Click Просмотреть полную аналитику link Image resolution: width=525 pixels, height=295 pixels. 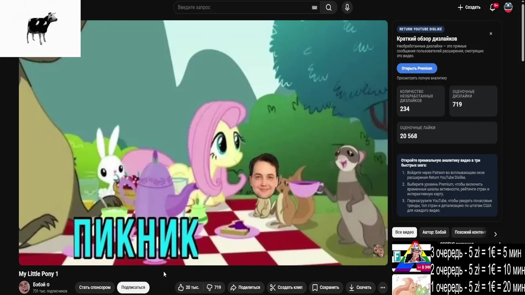point(422,78)
